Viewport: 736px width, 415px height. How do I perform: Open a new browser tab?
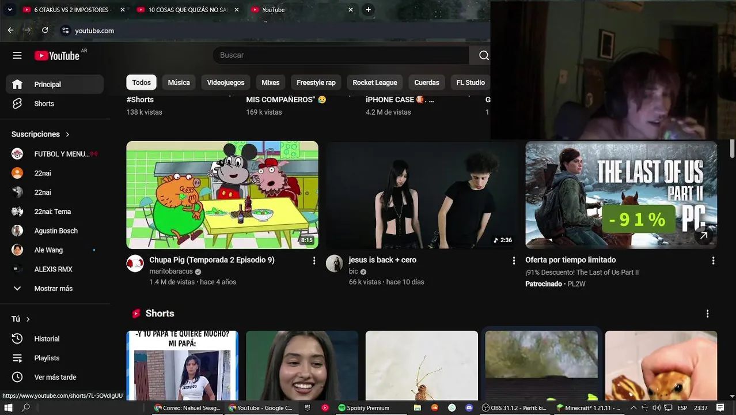coord(368,10)
